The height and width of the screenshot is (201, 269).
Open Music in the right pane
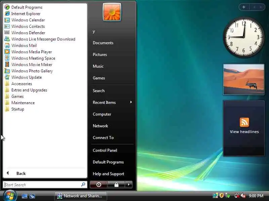tap(98, 66)
